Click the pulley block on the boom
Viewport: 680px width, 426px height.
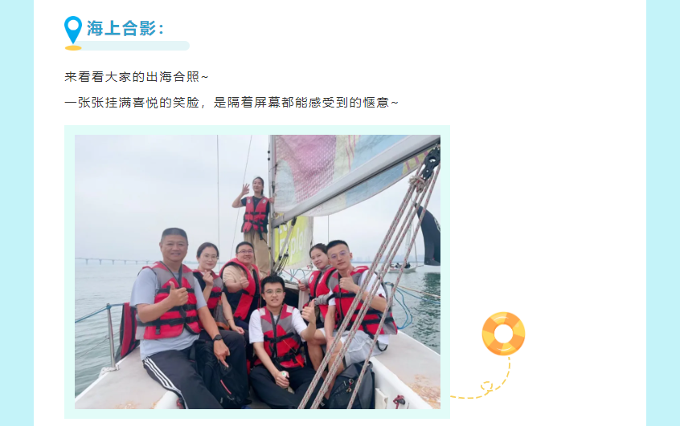click(x=432, y=162)
